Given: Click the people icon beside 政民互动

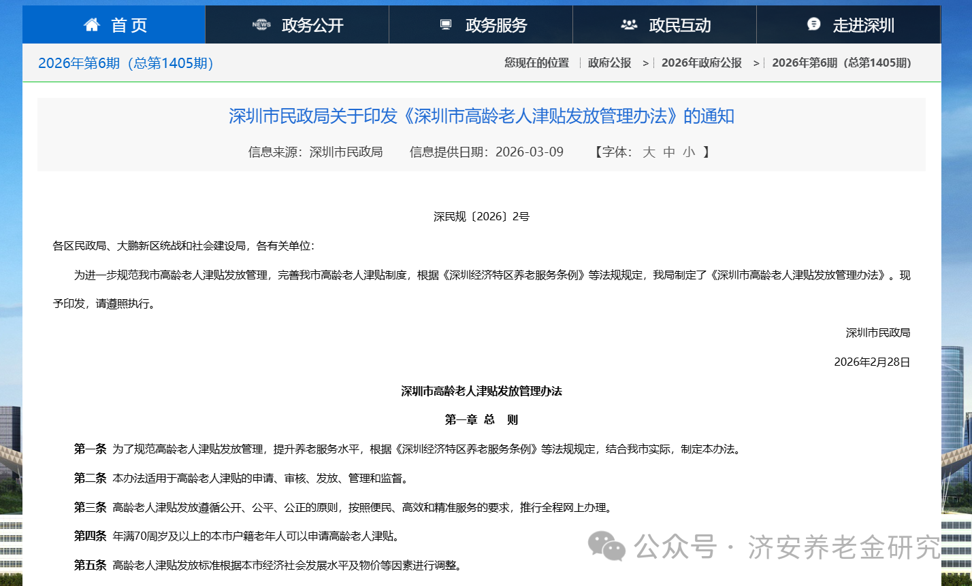Looking at the screenshot, I should [x=629, y=25].
